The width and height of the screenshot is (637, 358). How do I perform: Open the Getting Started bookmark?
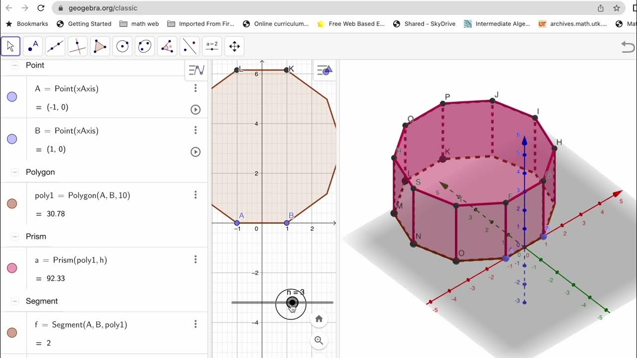(x=84, y=24)
